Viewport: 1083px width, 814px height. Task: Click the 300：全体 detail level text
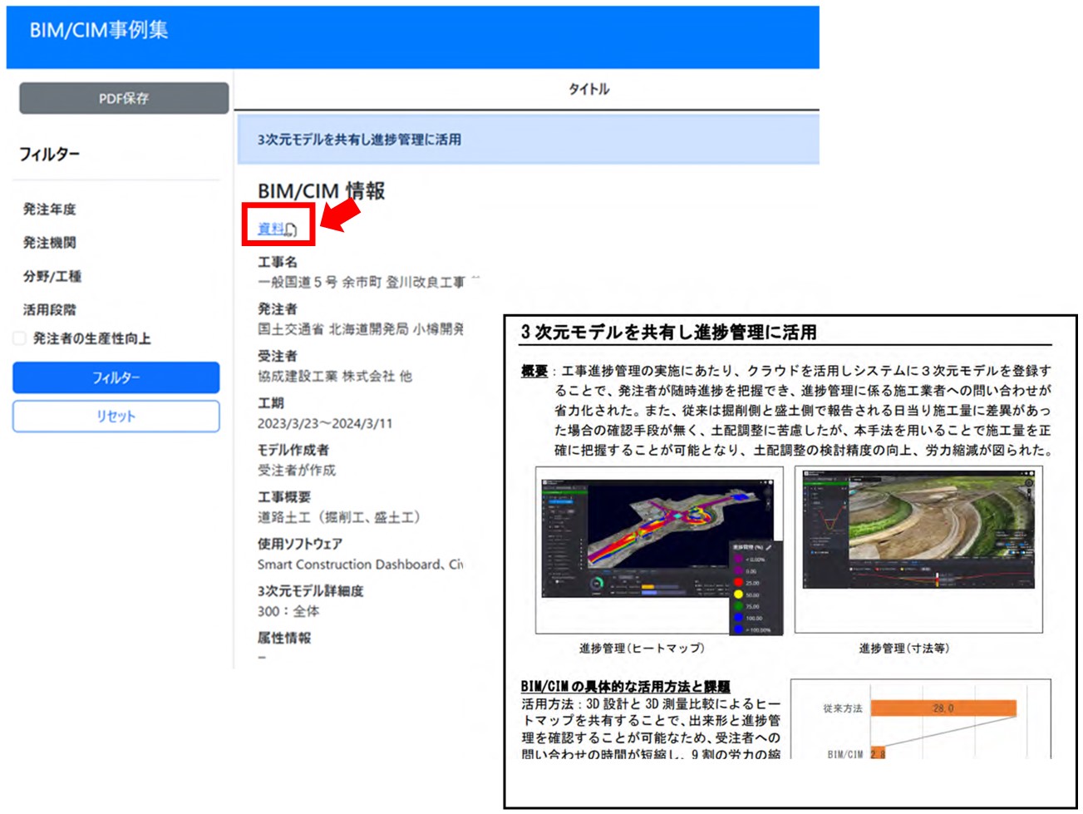pyautogui.click(x=288, y=611)
